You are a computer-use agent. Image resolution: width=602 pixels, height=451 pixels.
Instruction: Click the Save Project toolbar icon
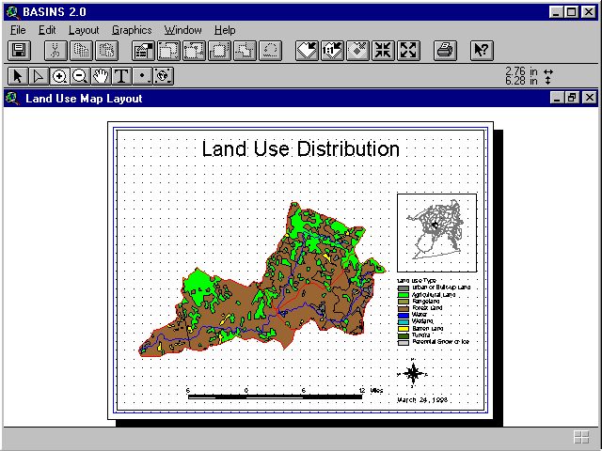[x=19, y=51]
